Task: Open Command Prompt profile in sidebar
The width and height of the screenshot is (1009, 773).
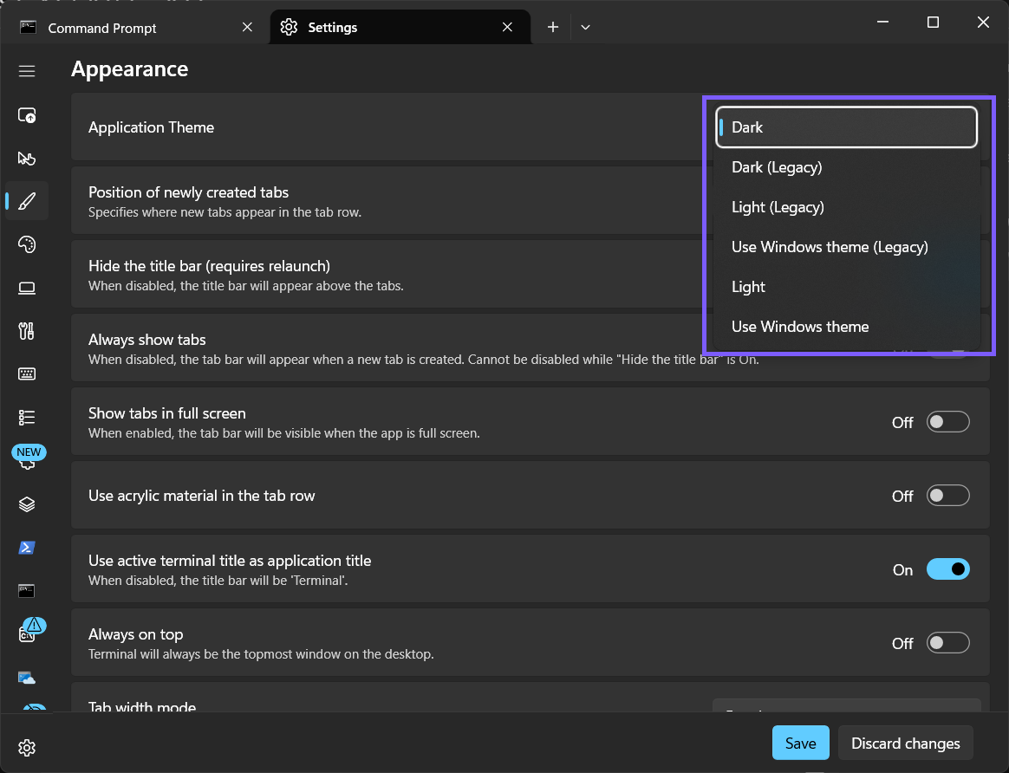Action: coord(26,590)
